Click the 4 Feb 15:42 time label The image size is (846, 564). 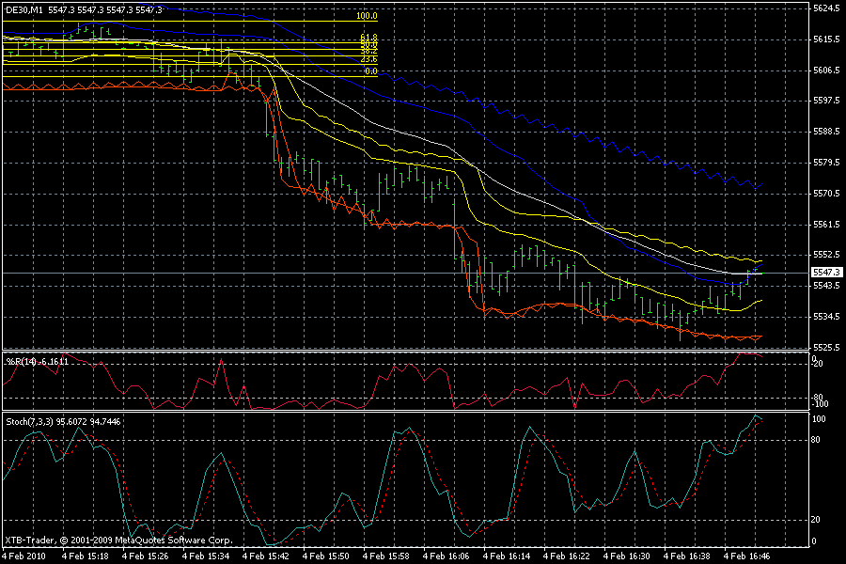coord(265,556)
